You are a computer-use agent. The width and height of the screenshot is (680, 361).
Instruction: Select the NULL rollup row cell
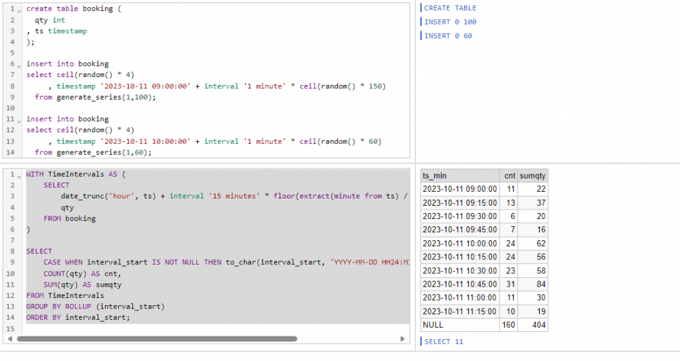460,325
